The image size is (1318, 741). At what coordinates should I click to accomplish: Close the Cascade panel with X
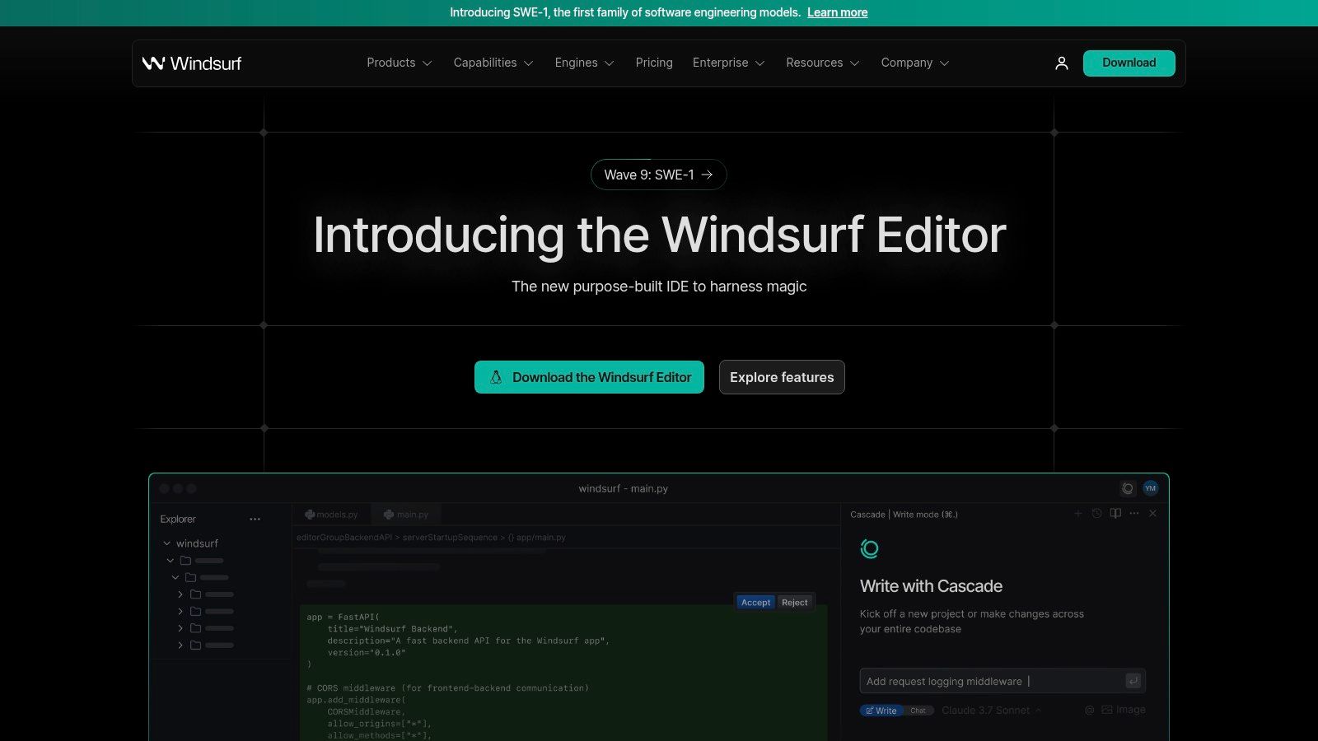[1153, 514]
